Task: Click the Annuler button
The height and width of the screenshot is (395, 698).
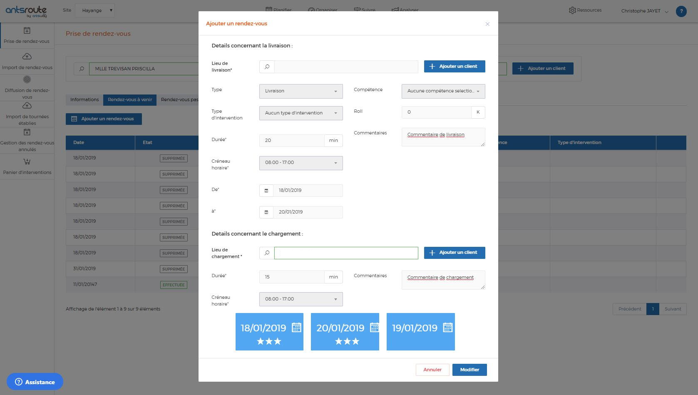Action: [x=432, y=370]
